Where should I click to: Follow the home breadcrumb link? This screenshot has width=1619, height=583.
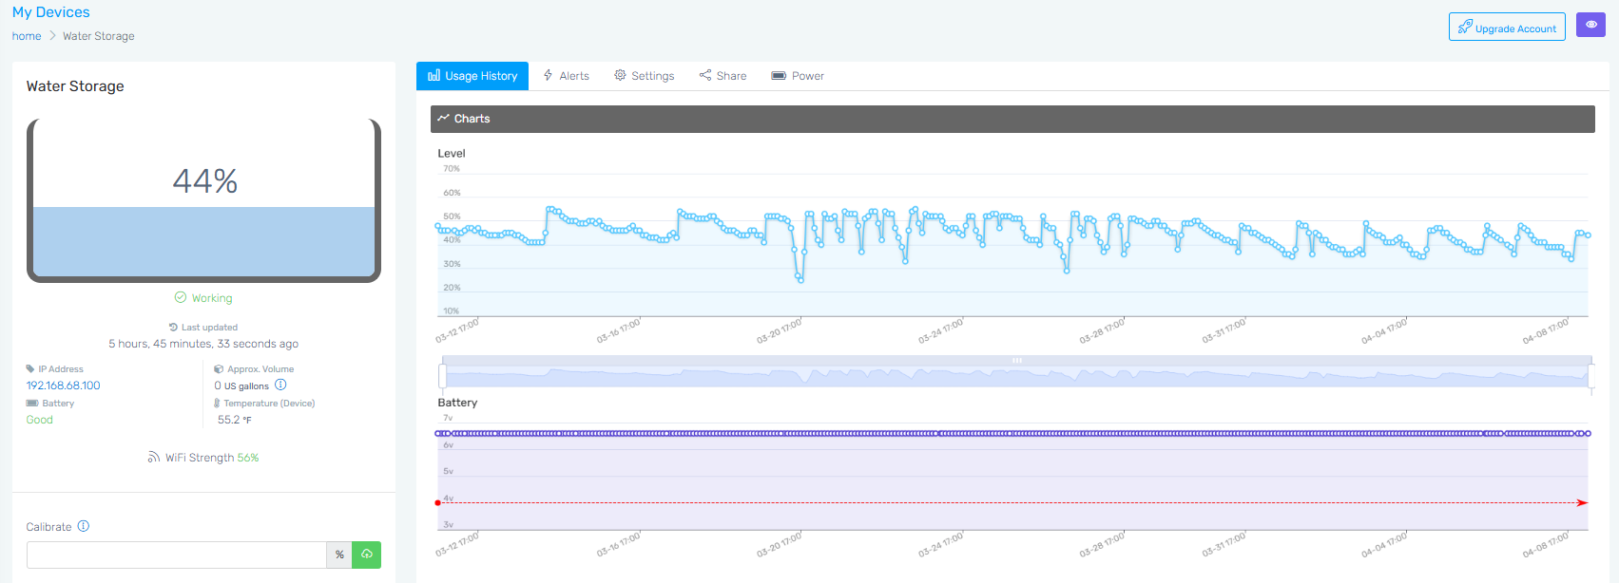tap(27, 36)
